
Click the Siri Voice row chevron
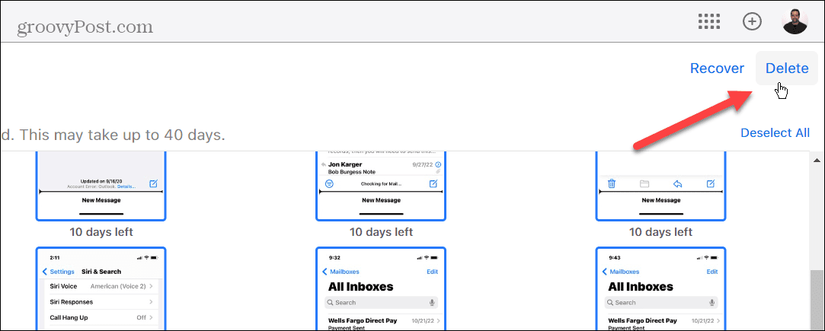pos(151,286)
